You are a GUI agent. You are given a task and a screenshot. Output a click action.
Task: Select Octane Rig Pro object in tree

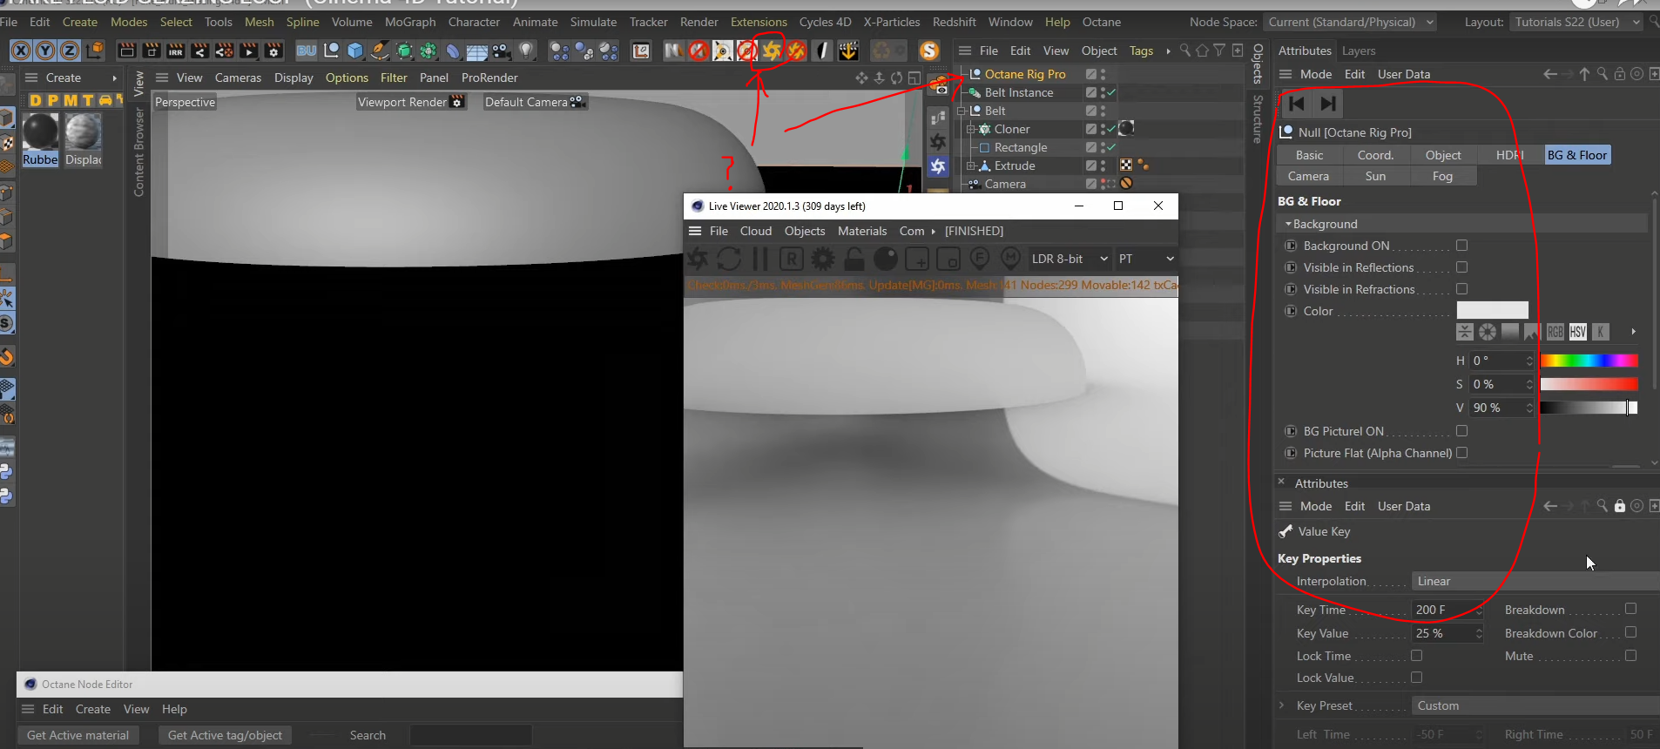click(x=1025, y=74)
